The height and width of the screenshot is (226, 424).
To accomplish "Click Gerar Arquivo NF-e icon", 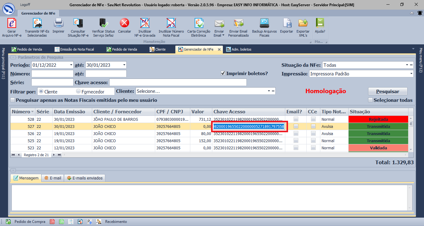I will click(x=12, y=23).
